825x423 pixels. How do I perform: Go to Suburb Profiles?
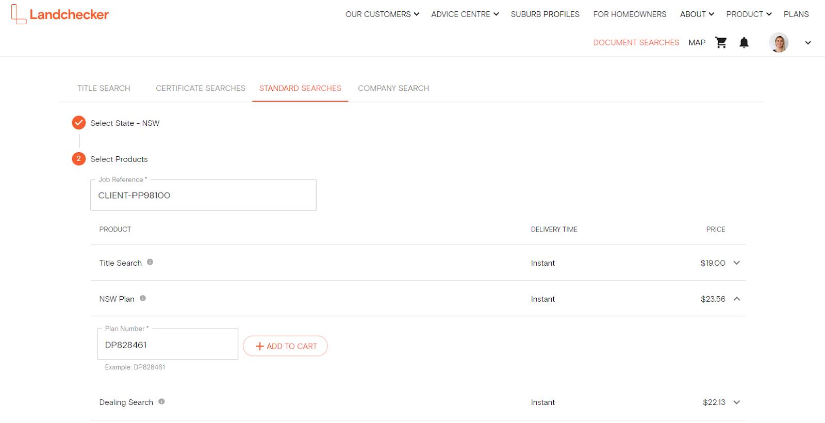click(x=545, y=14)
